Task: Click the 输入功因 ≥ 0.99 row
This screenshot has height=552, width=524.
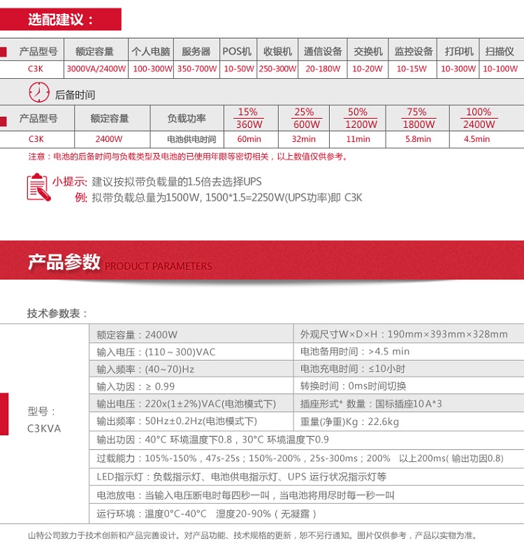Action: [191, 386]
